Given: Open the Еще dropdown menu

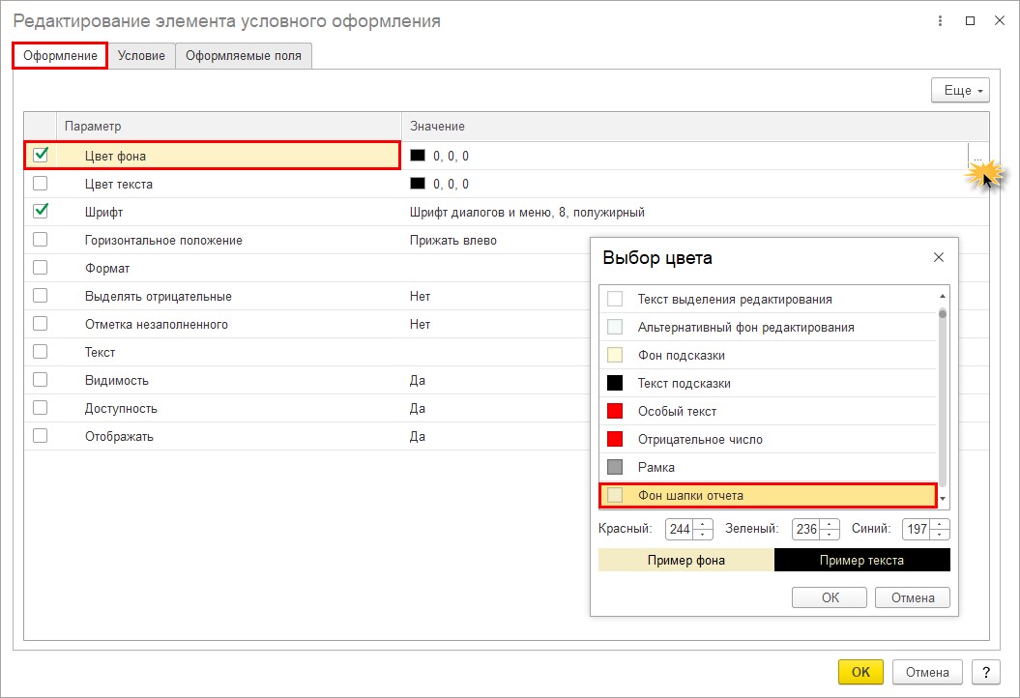Looking at the screenshot, I should (x=959, y=90).
